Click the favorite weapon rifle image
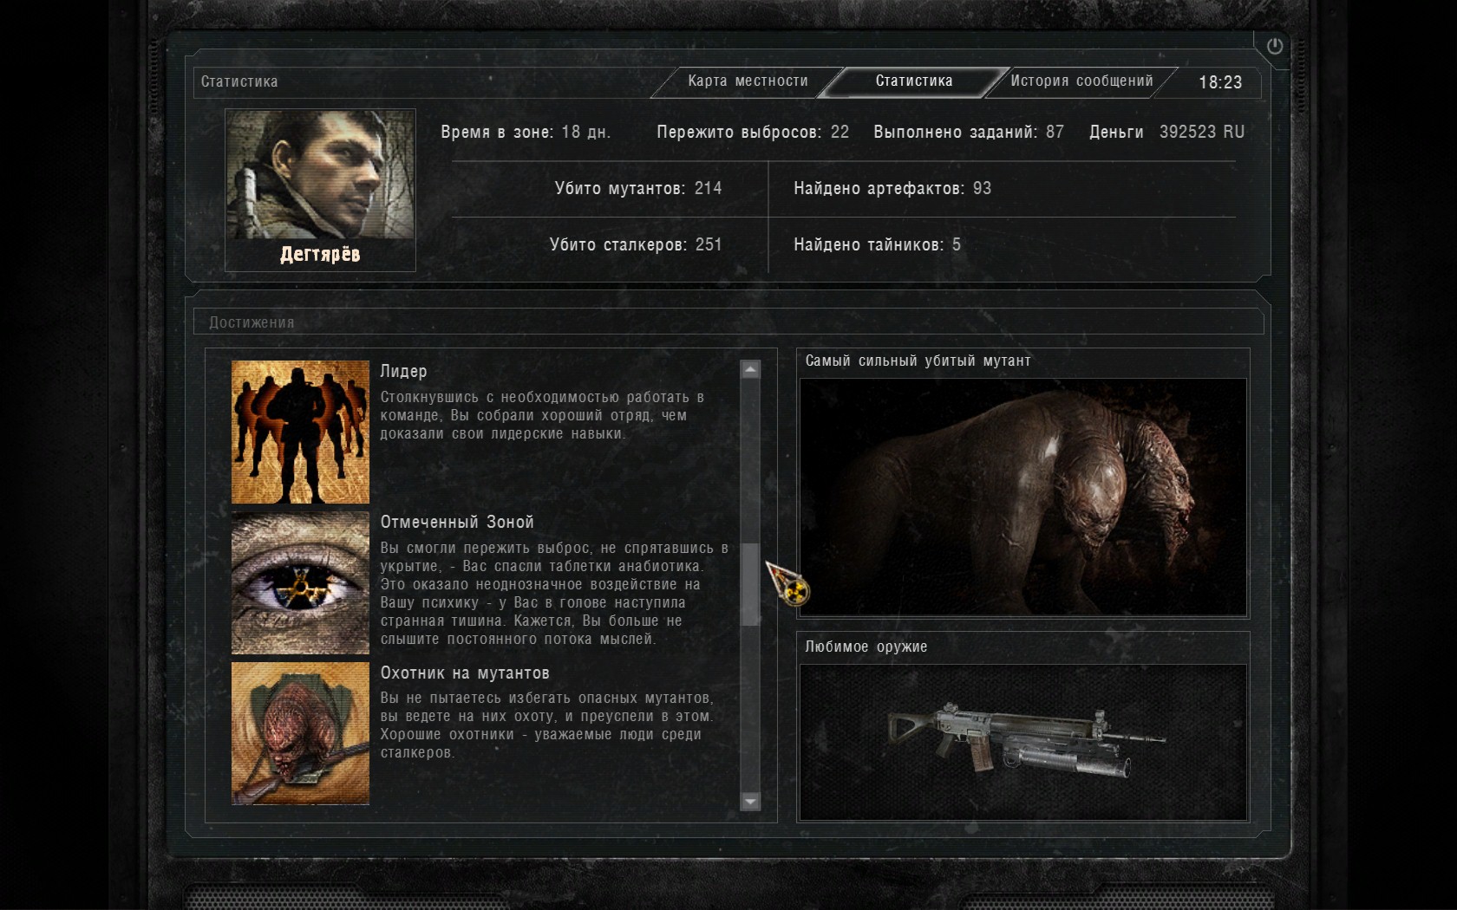 1023,742
